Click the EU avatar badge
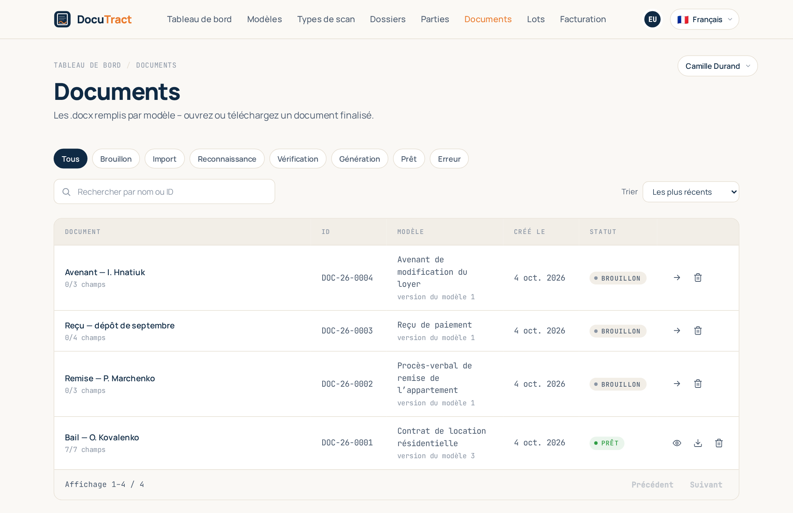The height and width of the screenshot is (513, 793). [652, 19]
